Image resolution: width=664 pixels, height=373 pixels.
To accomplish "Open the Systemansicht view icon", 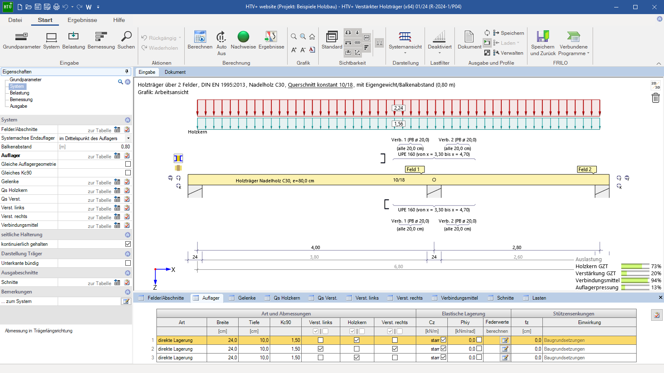I will [x=405, y=37].
